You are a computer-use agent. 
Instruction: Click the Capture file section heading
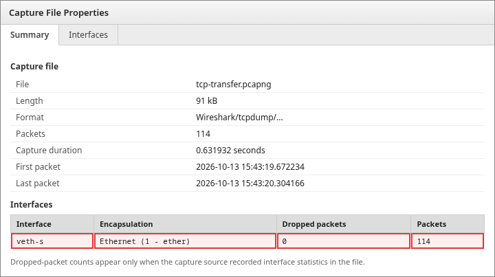[x=34, y=67]
